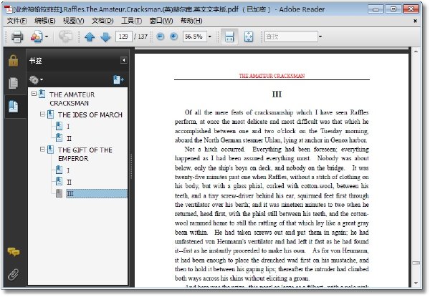Toggle the Bookmarks panel icon in the sidebar
This screenshot has height=297, width=430.
click(x=13, y=107)
